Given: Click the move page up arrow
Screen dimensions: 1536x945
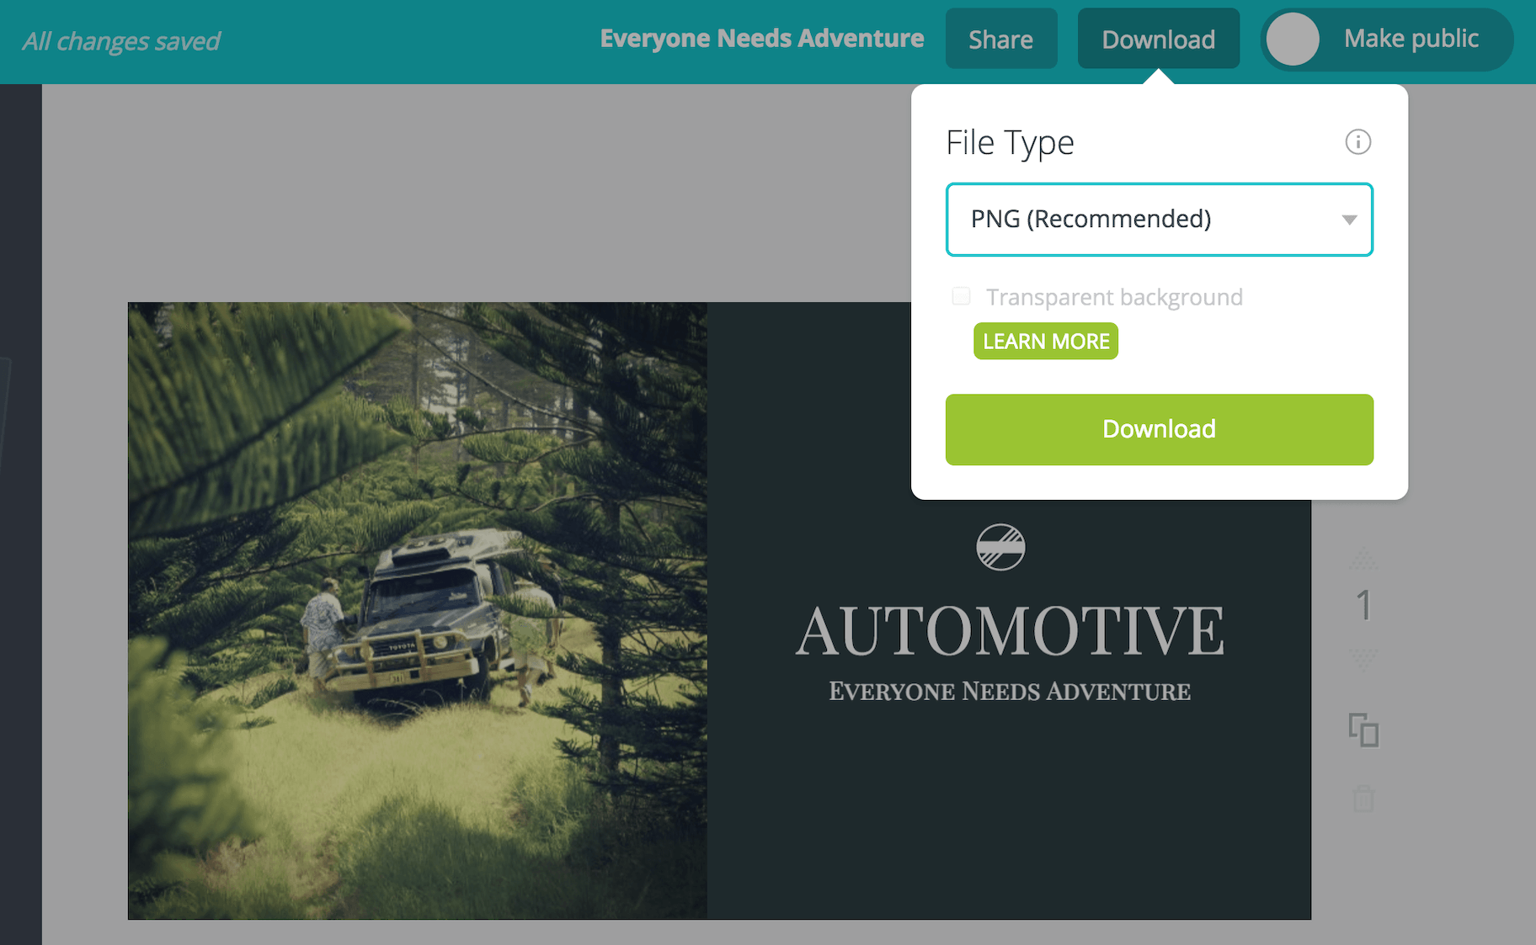Looking at the screenshot, I should (x=1363, y=560).
